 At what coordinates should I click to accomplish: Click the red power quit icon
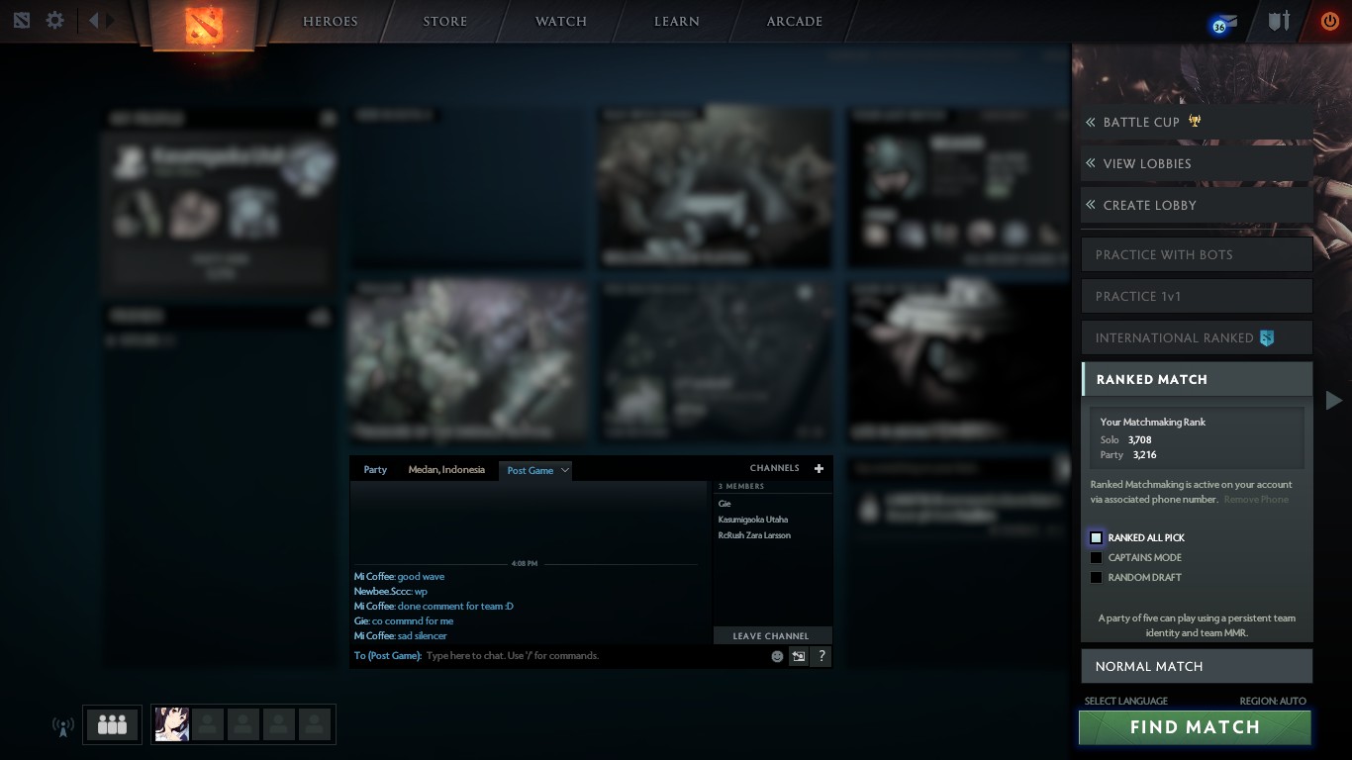click(x=1329, y=21)
